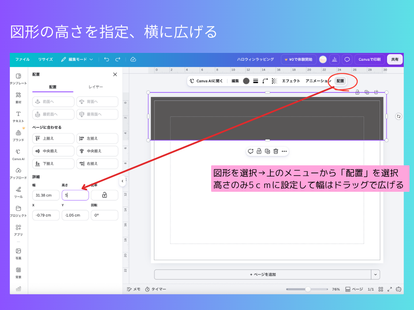
Task: Open the 素材 elements panel
Action: pyautogui.click(x=18, y=98)
